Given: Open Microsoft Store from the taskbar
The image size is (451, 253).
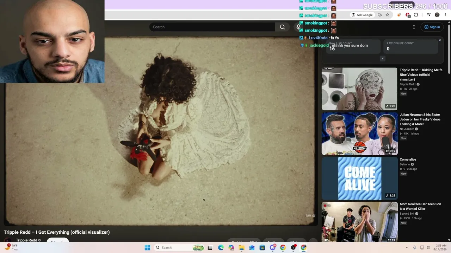Looking at the screenshot, I should [262, 248].
